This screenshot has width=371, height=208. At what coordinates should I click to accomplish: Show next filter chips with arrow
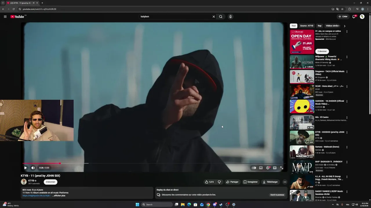pyautogui.click(x=344, y=26)
